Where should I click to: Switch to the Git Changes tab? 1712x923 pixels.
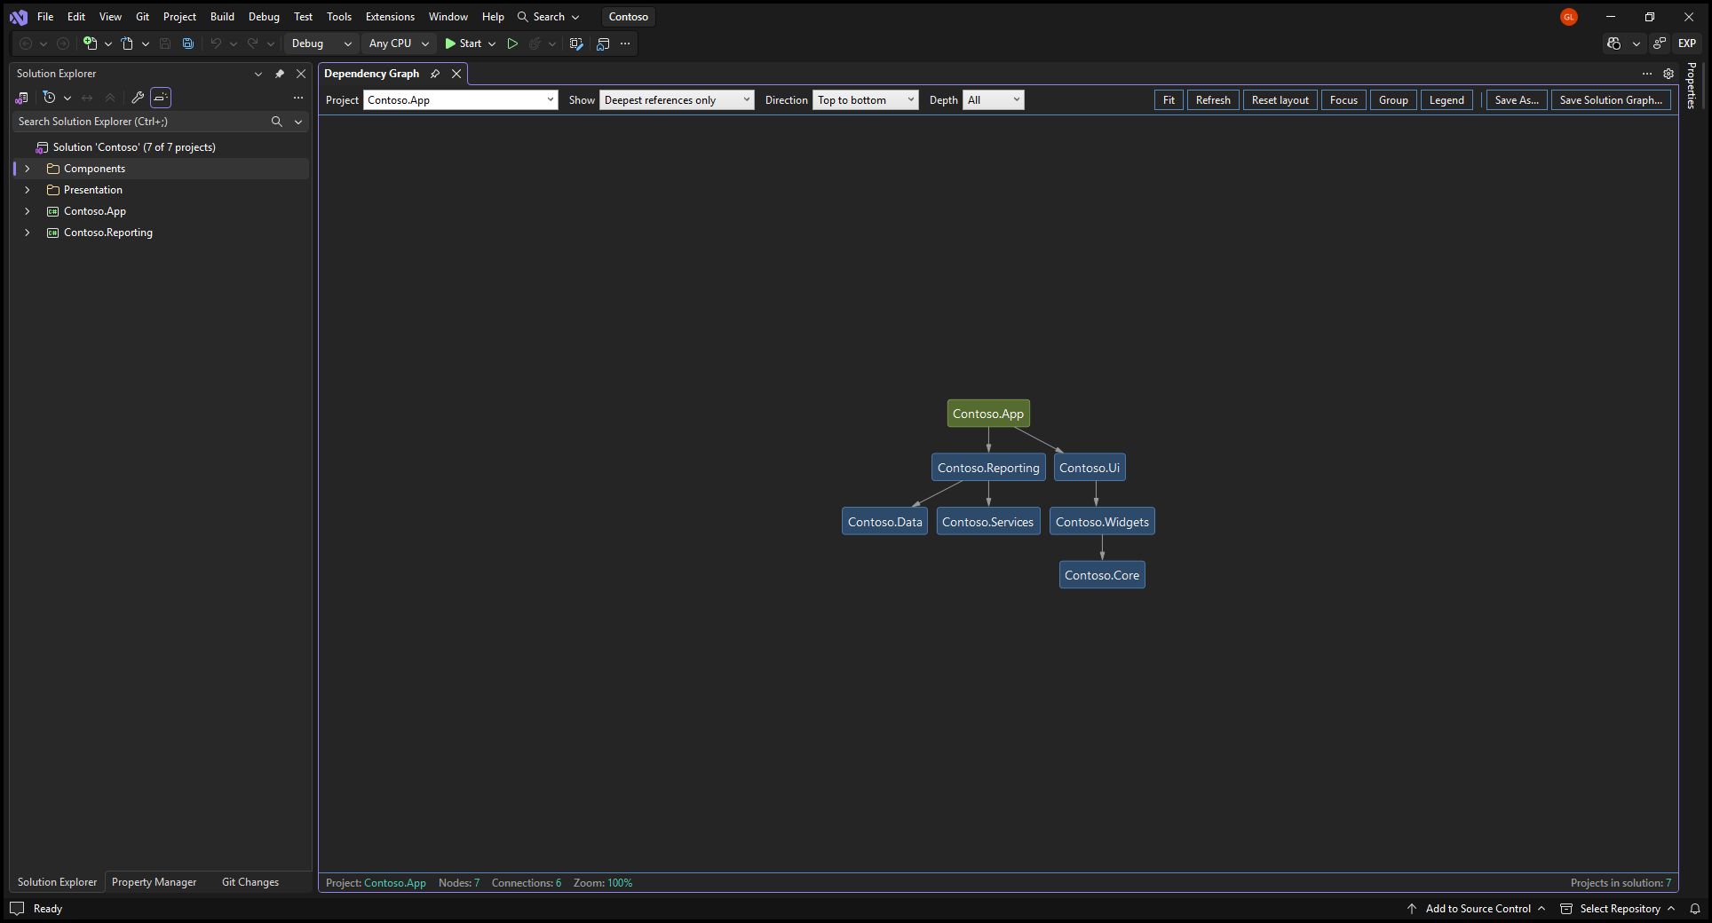click(x=250, y=882)
